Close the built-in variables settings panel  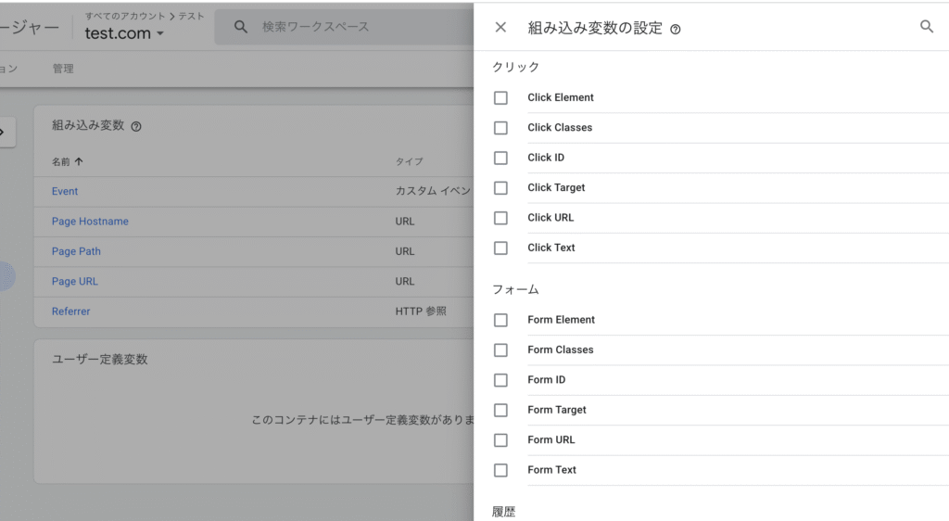500,28
